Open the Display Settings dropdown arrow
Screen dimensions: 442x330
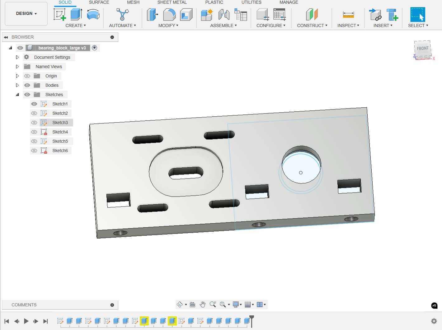pyautogui.click(x=241, y=304)
